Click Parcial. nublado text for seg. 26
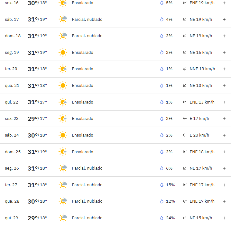This screenshot has width=231, height=227. point(87,168)
